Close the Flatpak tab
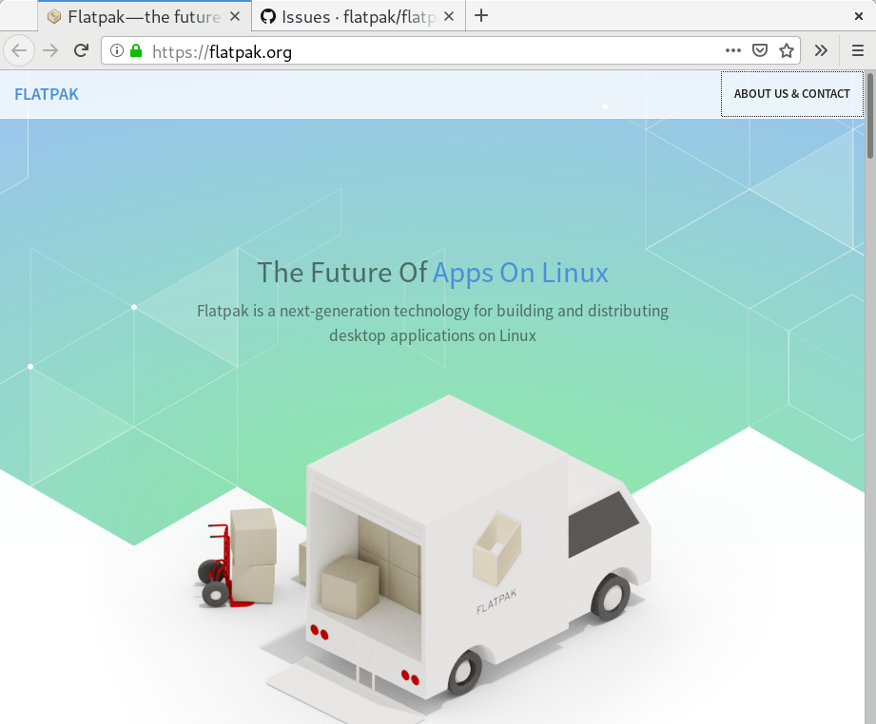 [235, 17]
